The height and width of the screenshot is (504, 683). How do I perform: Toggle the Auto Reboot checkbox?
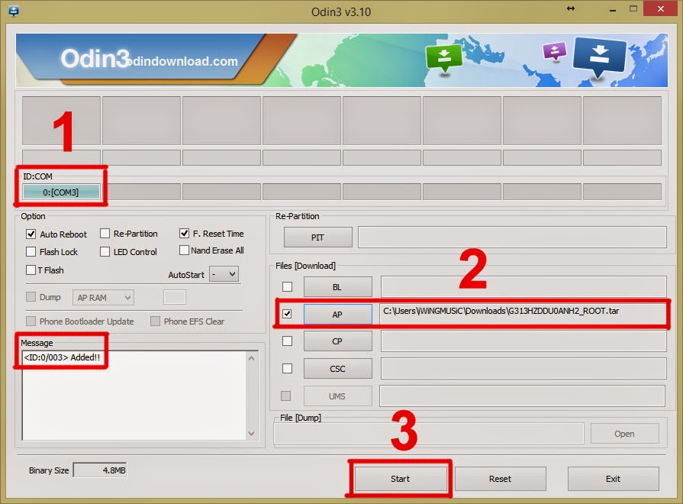pyautogui.click(x=31, y=234)
